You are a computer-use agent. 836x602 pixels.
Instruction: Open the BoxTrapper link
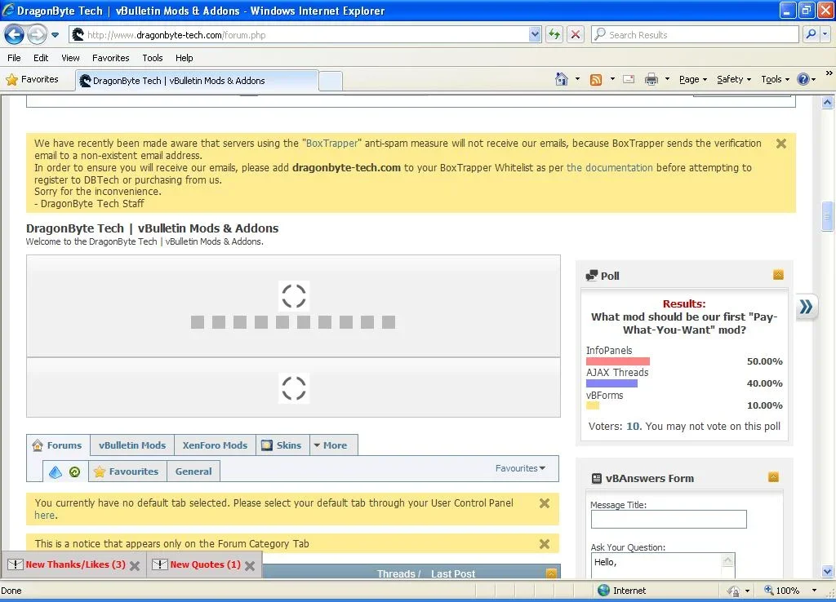click(331, 144)
